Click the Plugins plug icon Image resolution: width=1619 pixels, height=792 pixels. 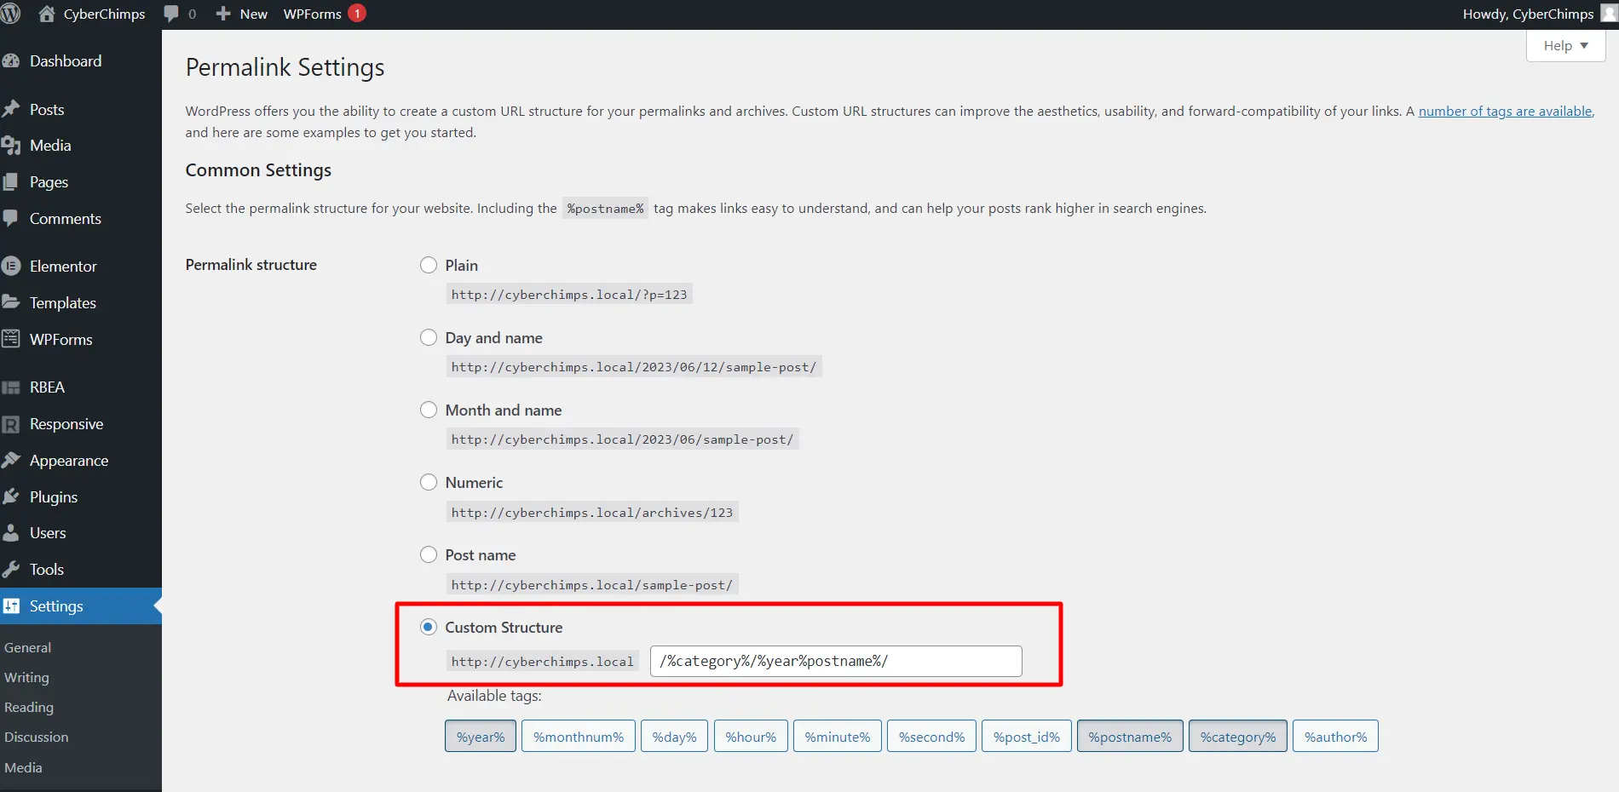(x=11, y=496)
